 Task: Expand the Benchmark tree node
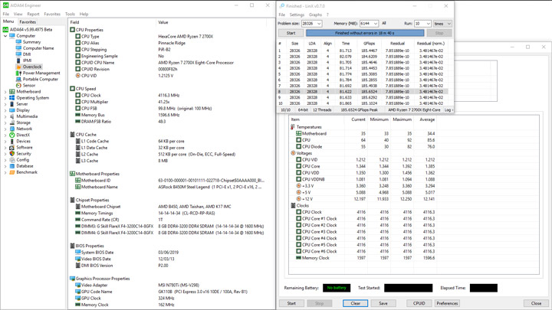[5, 172]
